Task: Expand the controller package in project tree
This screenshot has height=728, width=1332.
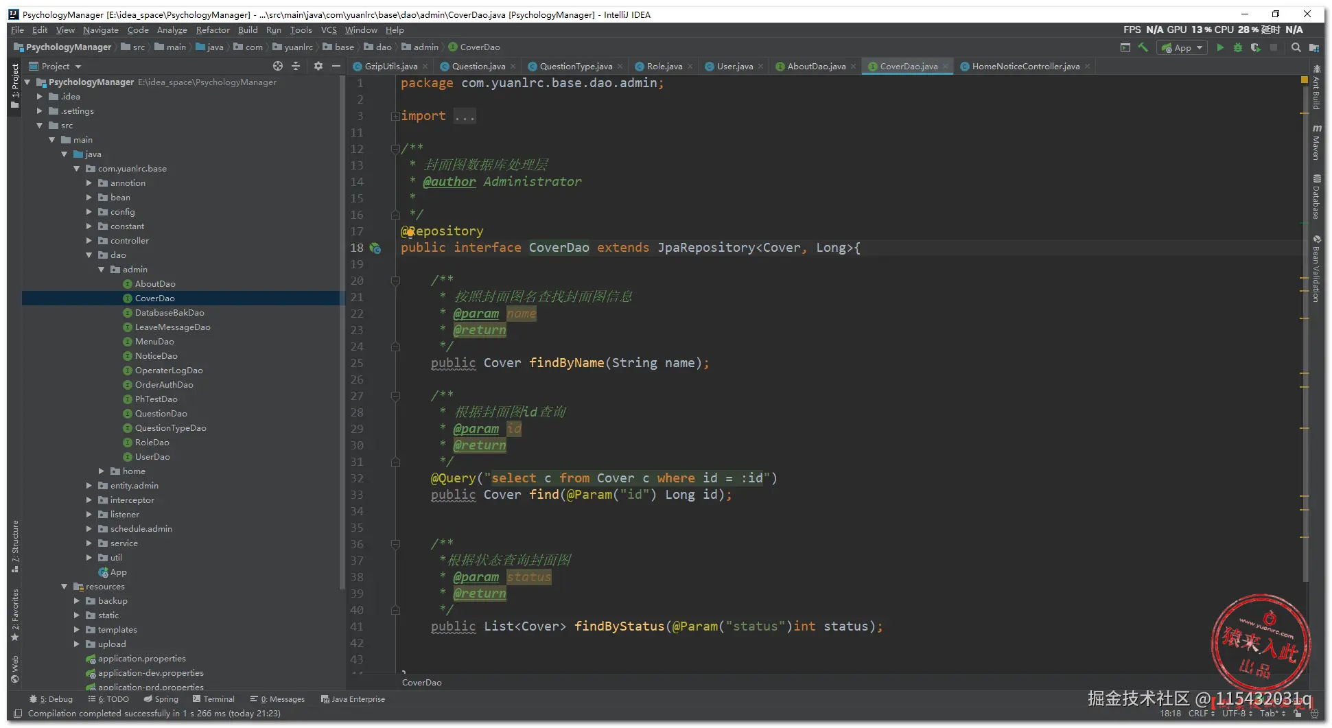Action: 89,241
